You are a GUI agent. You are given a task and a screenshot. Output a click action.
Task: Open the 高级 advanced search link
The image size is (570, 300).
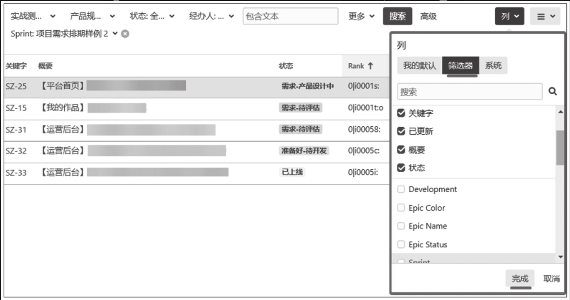(x=428, y=16)
